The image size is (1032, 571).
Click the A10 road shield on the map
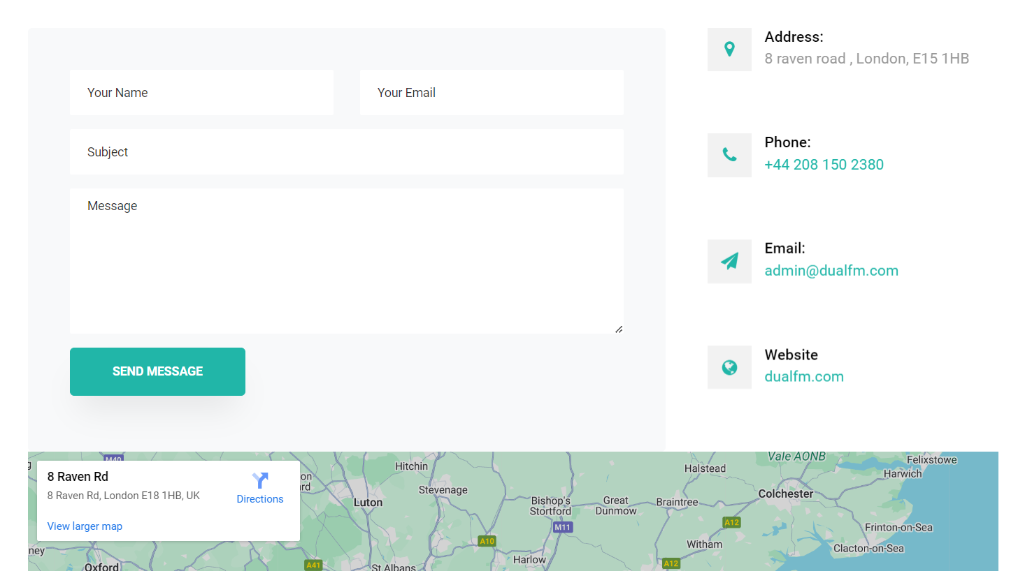click(x=487, y=541)
